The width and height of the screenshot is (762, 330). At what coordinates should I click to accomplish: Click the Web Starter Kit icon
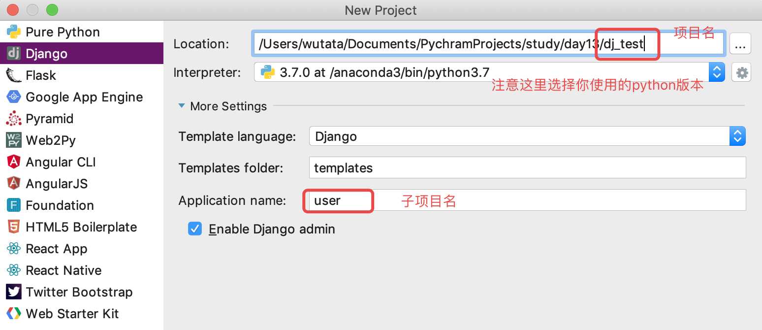pos(13,314)
